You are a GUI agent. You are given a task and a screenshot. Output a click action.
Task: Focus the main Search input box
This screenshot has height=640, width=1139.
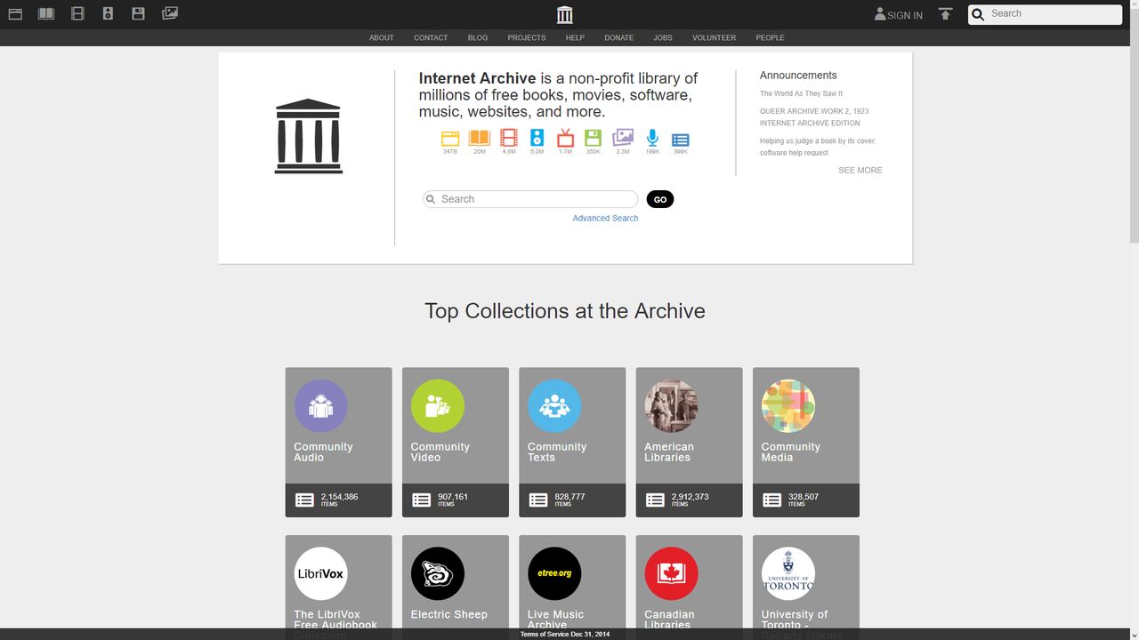[x=530, y=199]
